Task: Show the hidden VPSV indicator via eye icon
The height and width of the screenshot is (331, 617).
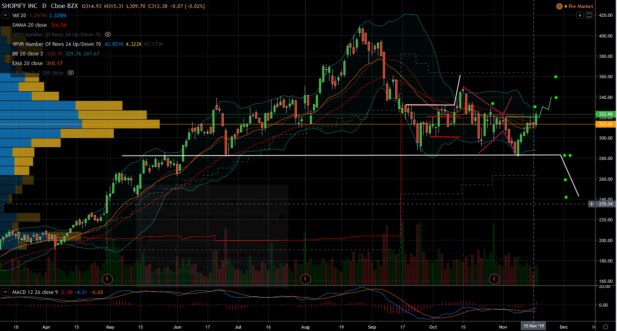Action: click(108, 35)
